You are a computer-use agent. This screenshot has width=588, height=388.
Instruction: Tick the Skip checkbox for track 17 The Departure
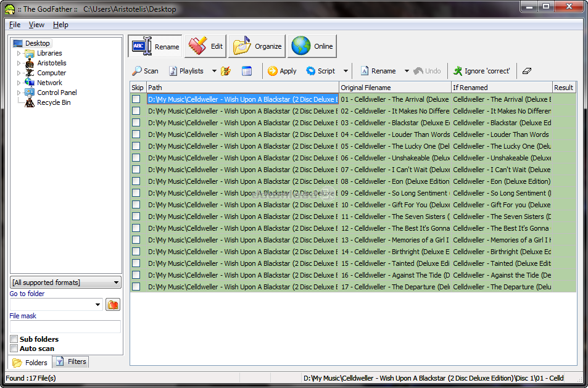pos(136,287)
